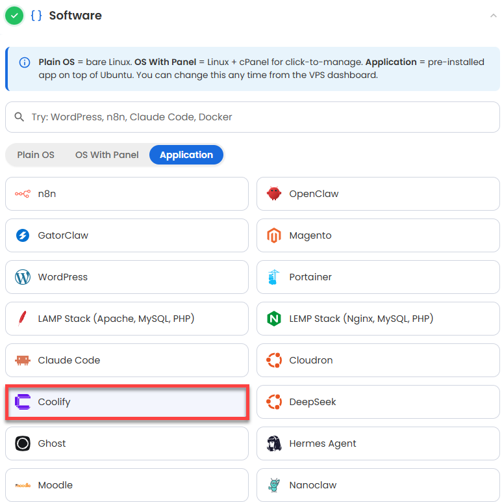Select the n8n workflow icon
Image resolution: width=502 pixels, height=502 pixels.
tap(23, 194)
